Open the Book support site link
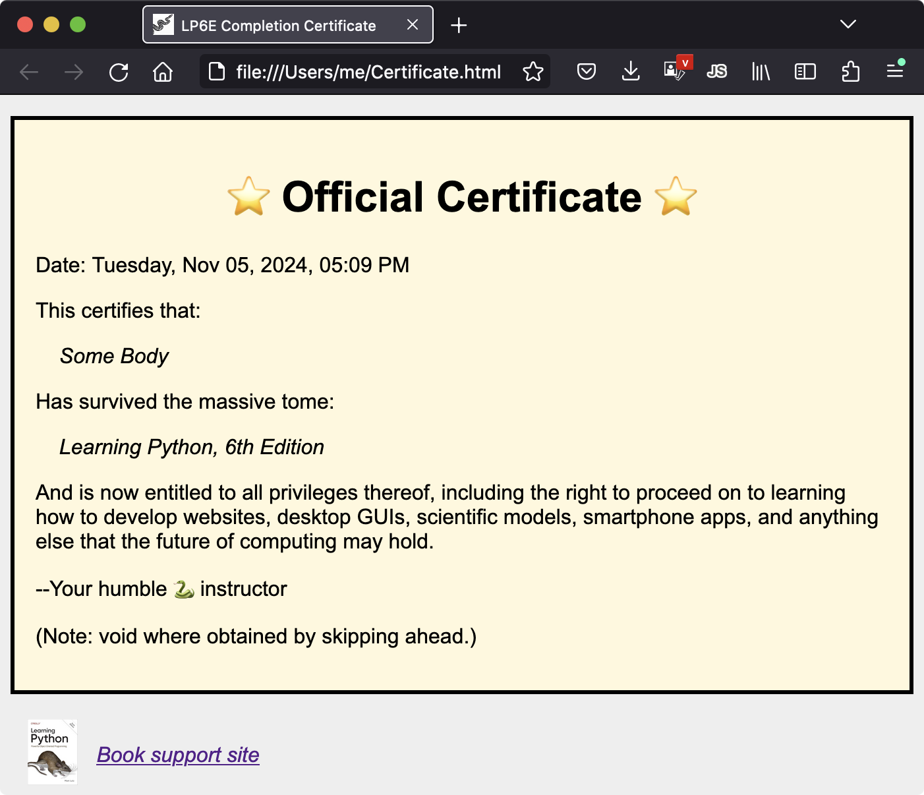This screenshot has width=924, height=795. [x=178, y=755]
